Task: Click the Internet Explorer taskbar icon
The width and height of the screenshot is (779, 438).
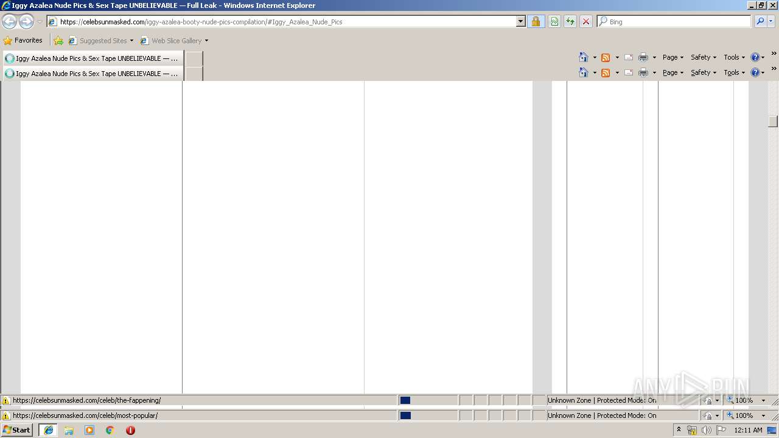Action: [x=49, y=430]
